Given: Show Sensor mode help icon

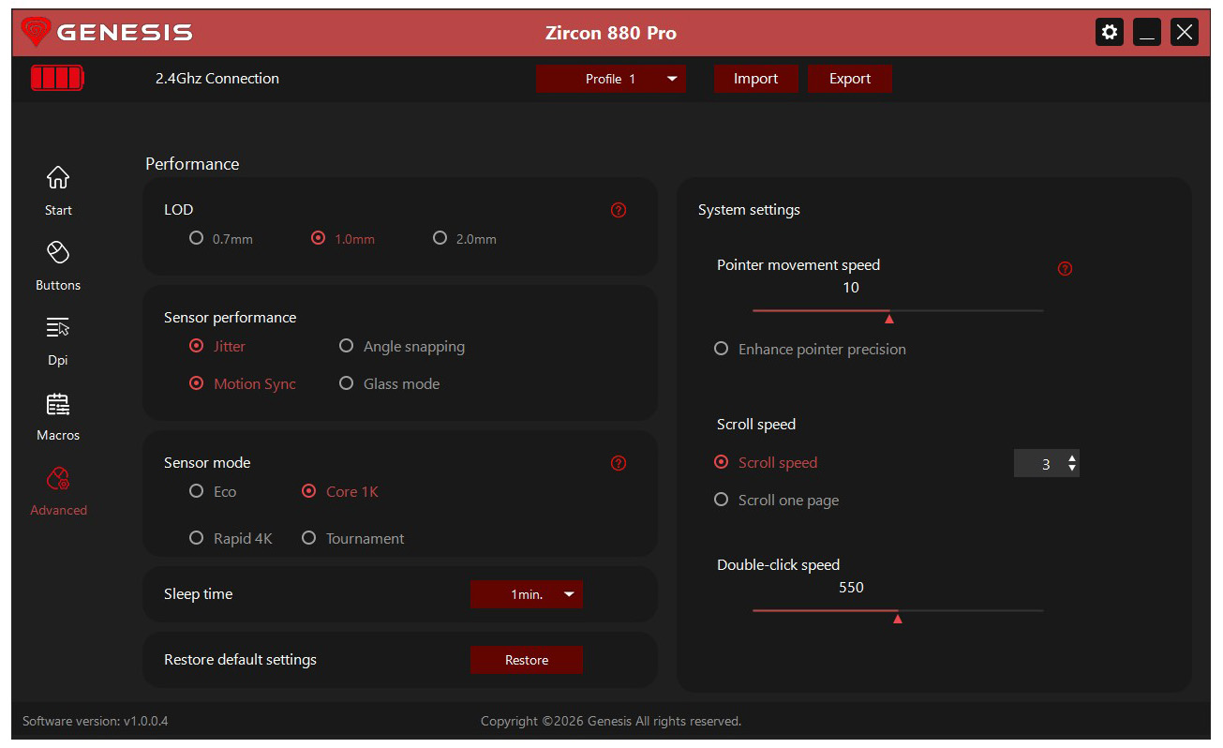Looking at the screenshot, I should 618,463.
